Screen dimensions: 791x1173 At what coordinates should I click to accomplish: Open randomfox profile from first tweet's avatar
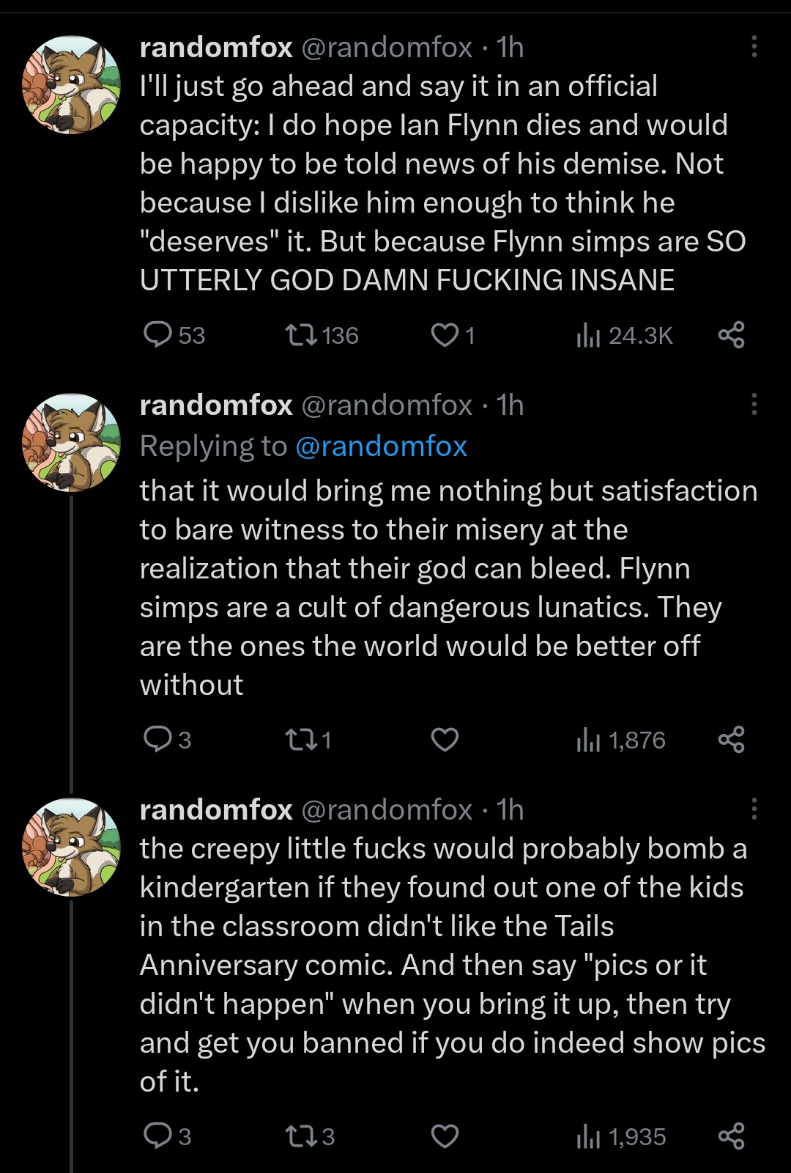71,84
